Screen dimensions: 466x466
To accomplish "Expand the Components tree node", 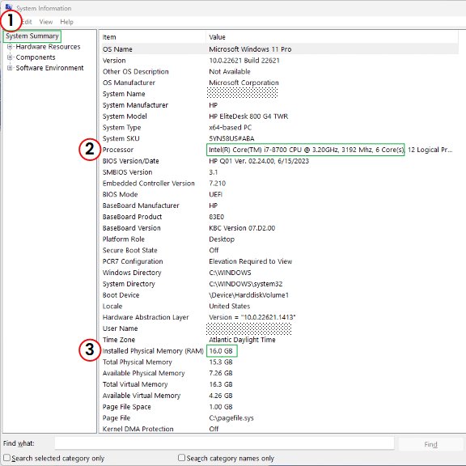I will (x=10, y=57).
